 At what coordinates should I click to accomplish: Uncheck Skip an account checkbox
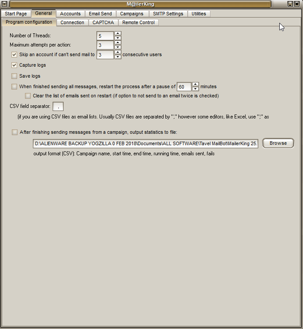14,54
